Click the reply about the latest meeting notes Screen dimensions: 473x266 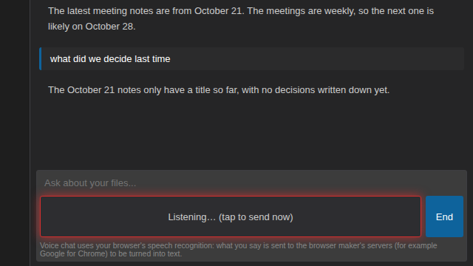[x=241, y=18]
